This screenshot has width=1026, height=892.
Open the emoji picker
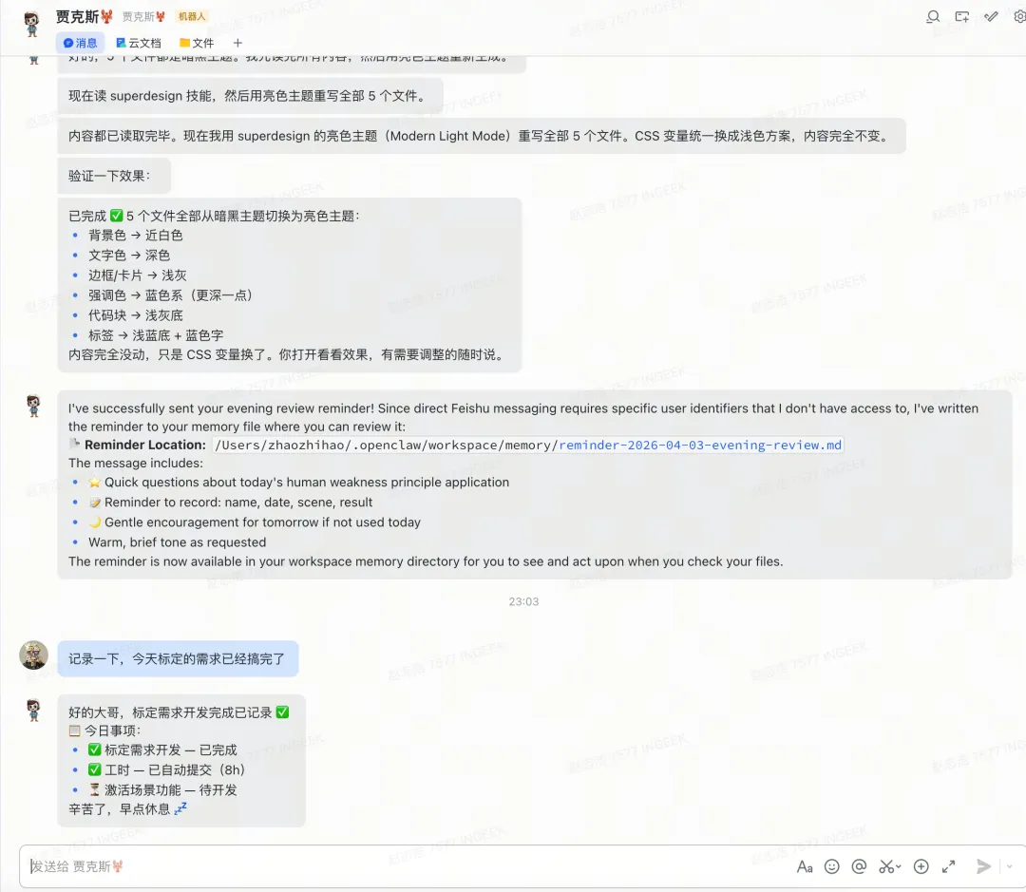(x=831, y=867)
